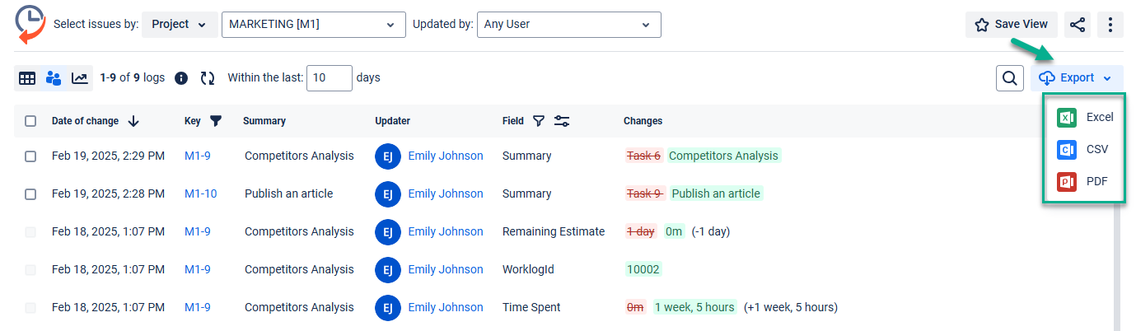Open search with the magnifier icon
Viewport: 1136px width, 331px height.
coord(1009,78)
